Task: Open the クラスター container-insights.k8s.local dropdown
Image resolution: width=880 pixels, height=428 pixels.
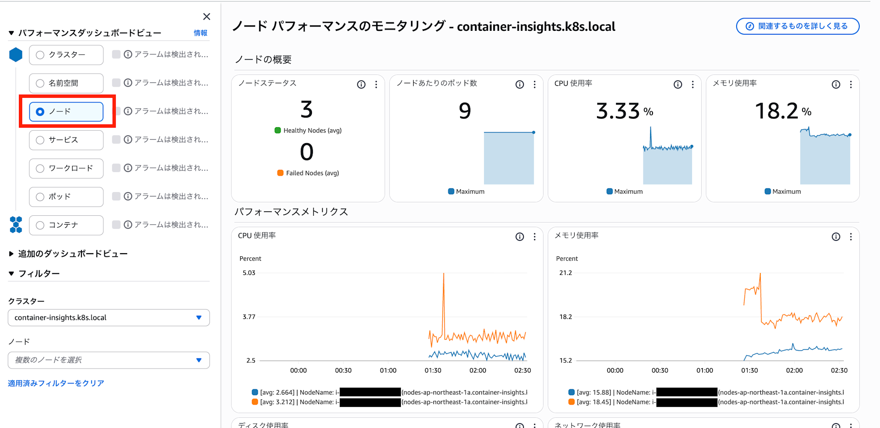Action: coord(109,317)
